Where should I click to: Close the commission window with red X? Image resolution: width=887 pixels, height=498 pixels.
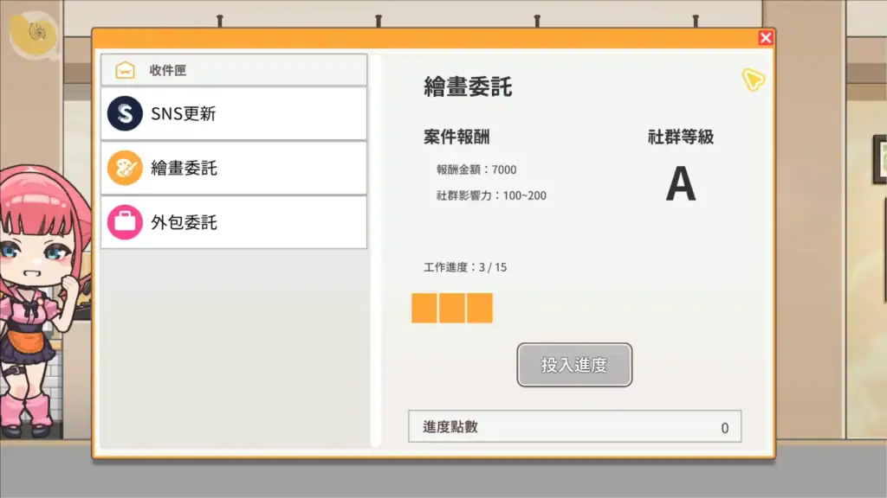tap(766, 38)
